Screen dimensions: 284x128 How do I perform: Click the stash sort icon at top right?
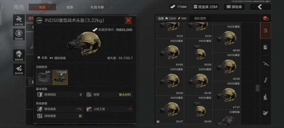coord(266,18)
